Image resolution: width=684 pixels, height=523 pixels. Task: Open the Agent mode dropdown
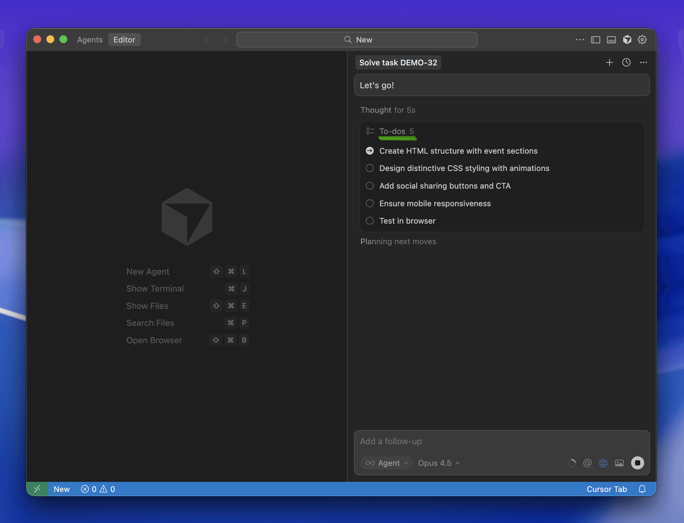(x=387, y=463)
